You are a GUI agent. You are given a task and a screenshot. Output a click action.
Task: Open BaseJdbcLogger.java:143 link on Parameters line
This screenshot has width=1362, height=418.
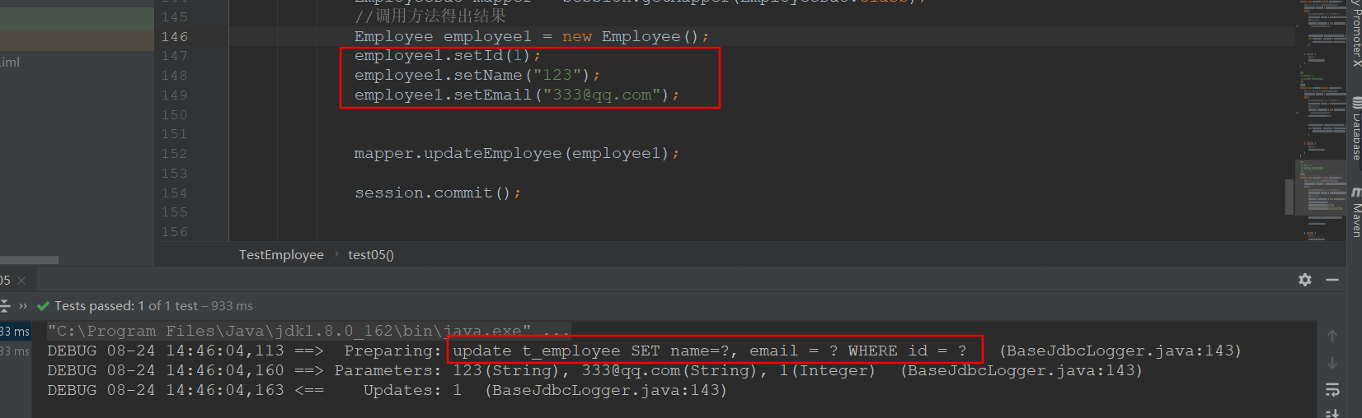[x=1022, y=370]
